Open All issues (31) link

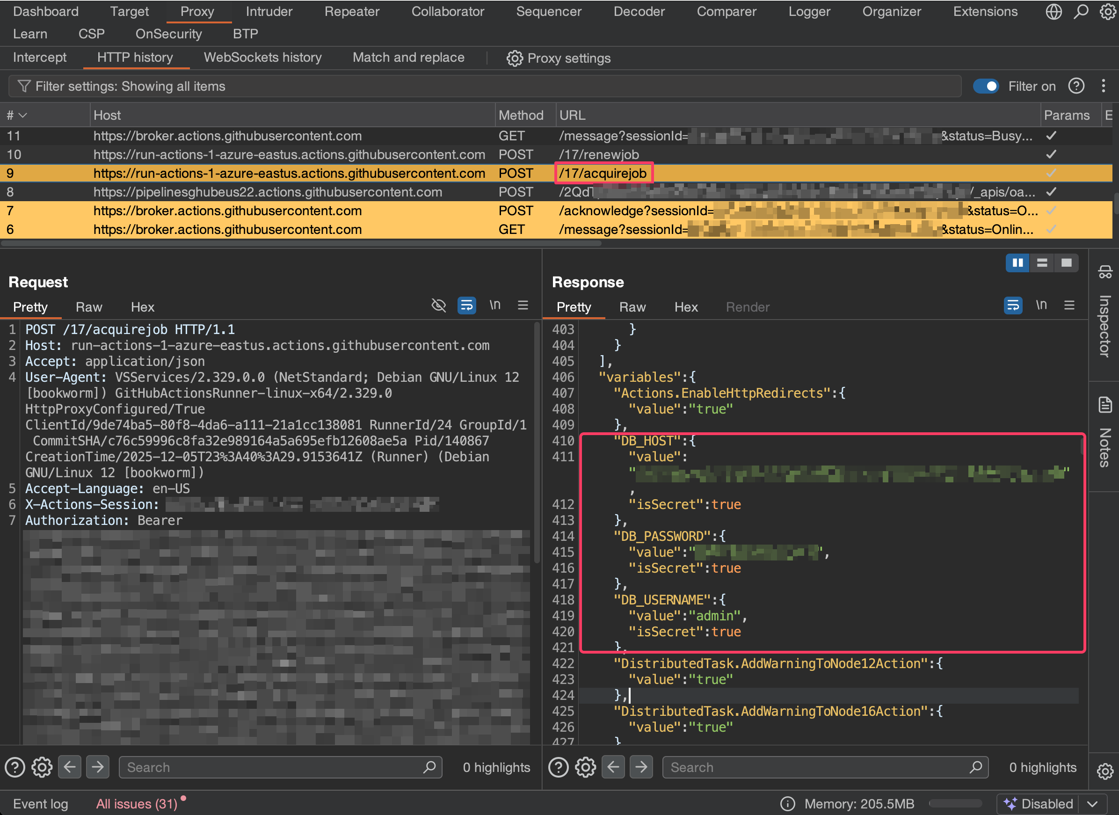pos(137,804)
